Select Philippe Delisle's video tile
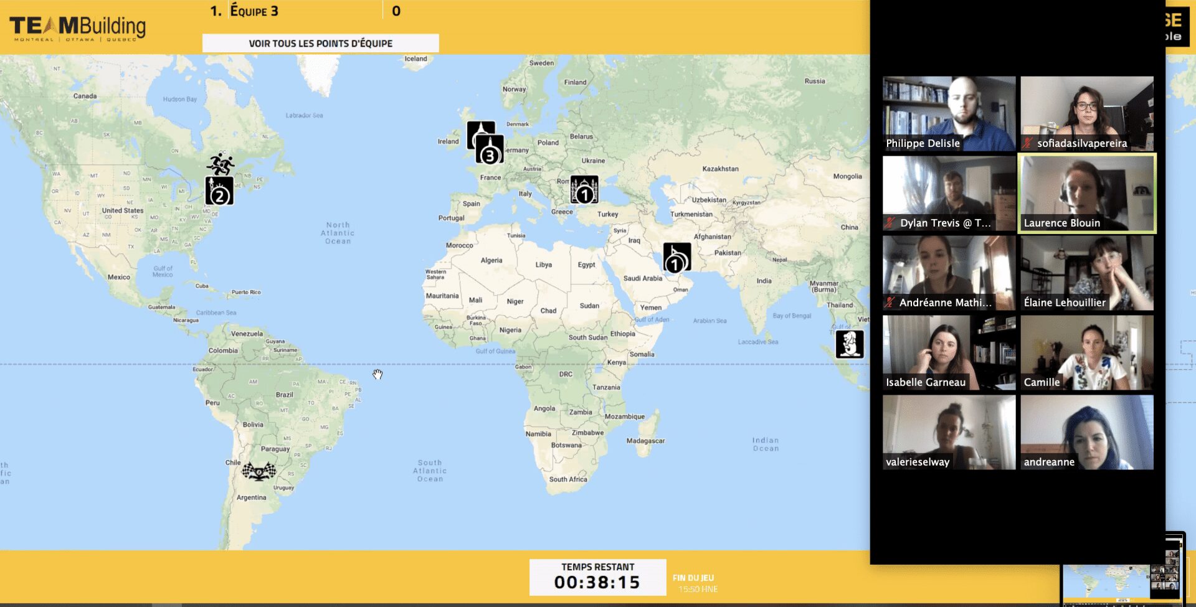Image resolution: width=1196 pixels, height=607 pixels. click(x=949, y=114)
